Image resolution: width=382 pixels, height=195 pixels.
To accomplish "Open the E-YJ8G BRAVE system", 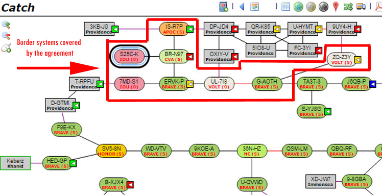I will tap(312, 111).
